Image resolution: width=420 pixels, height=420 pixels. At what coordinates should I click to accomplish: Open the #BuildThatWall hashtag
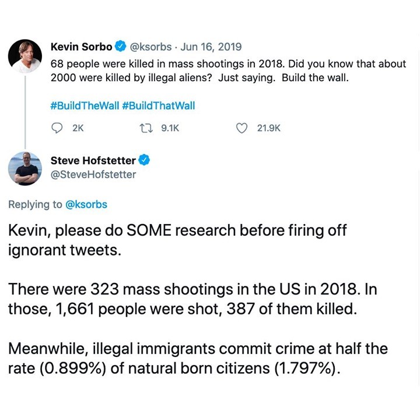pyautogui.click(x=159, y=106)
